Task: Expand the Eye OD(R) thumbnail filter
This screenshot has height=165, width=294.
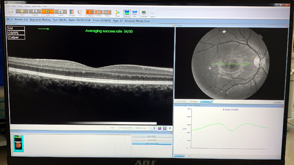Action: click(152, 136)
